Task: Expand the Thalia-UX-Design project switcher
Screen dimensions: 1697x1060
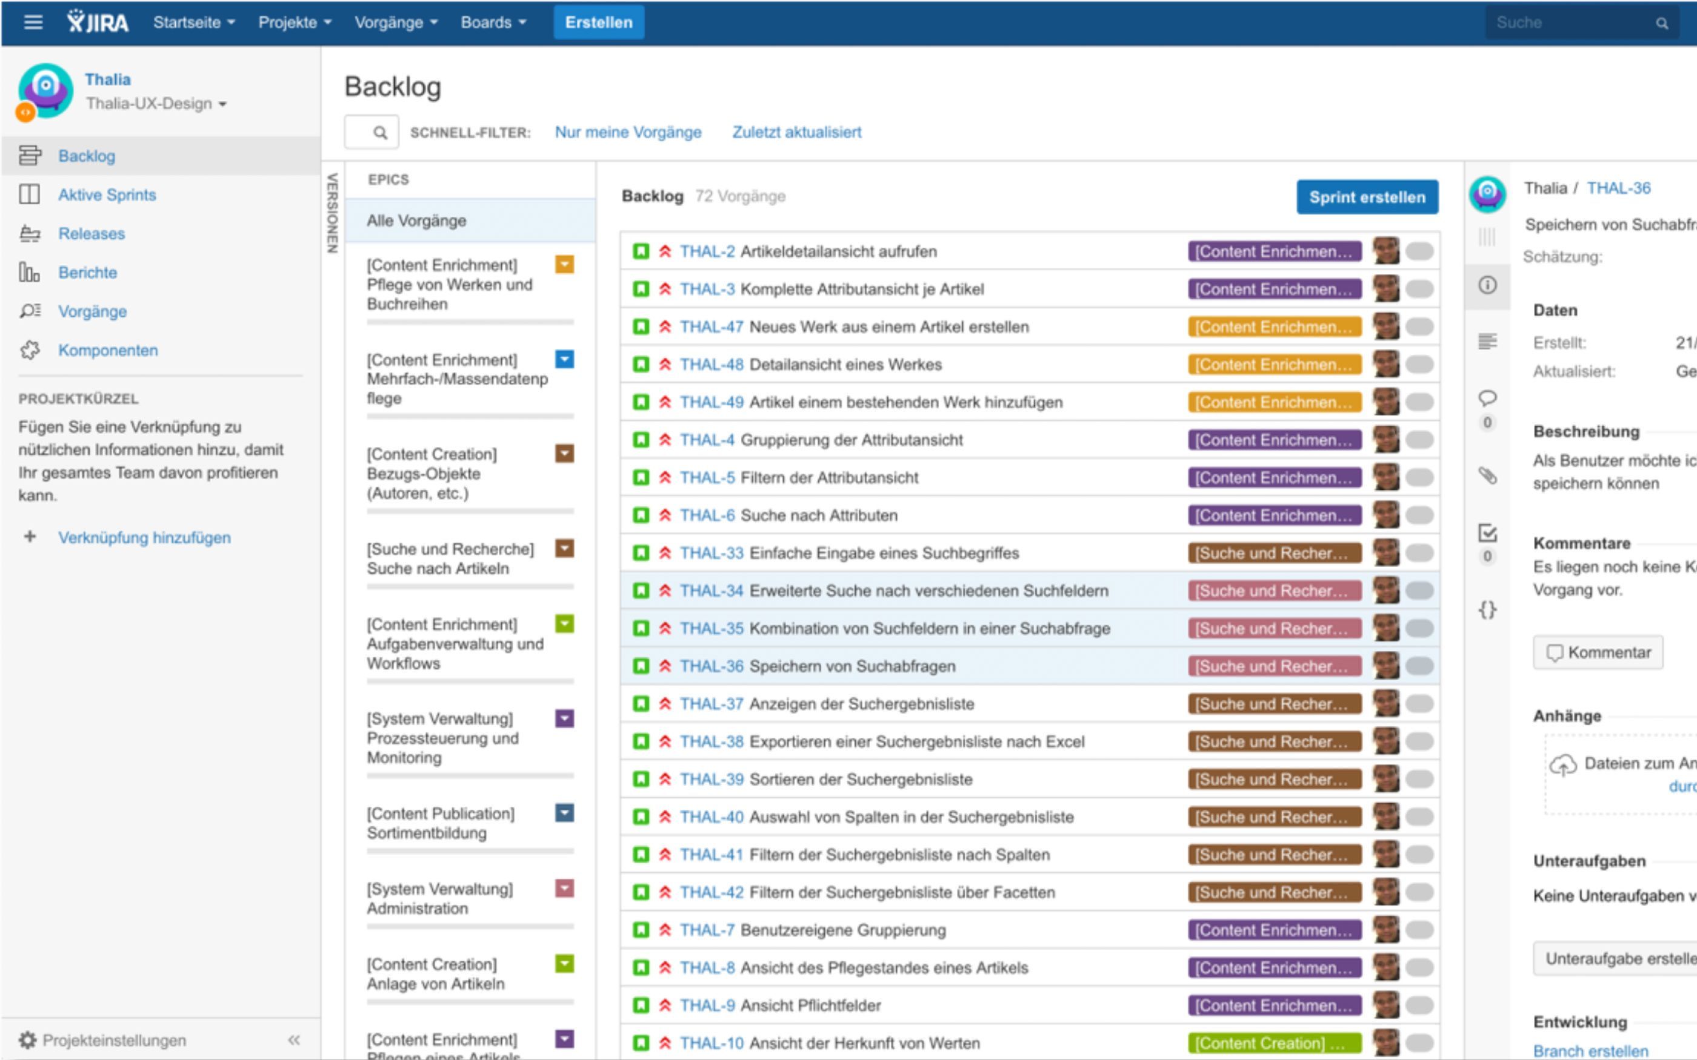Action: (155, 103)
